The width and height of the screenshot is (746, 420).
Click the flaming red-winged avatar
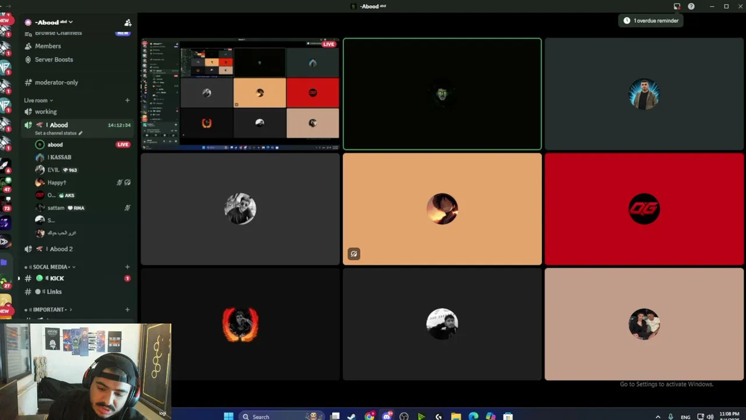[x=240, y=324]
